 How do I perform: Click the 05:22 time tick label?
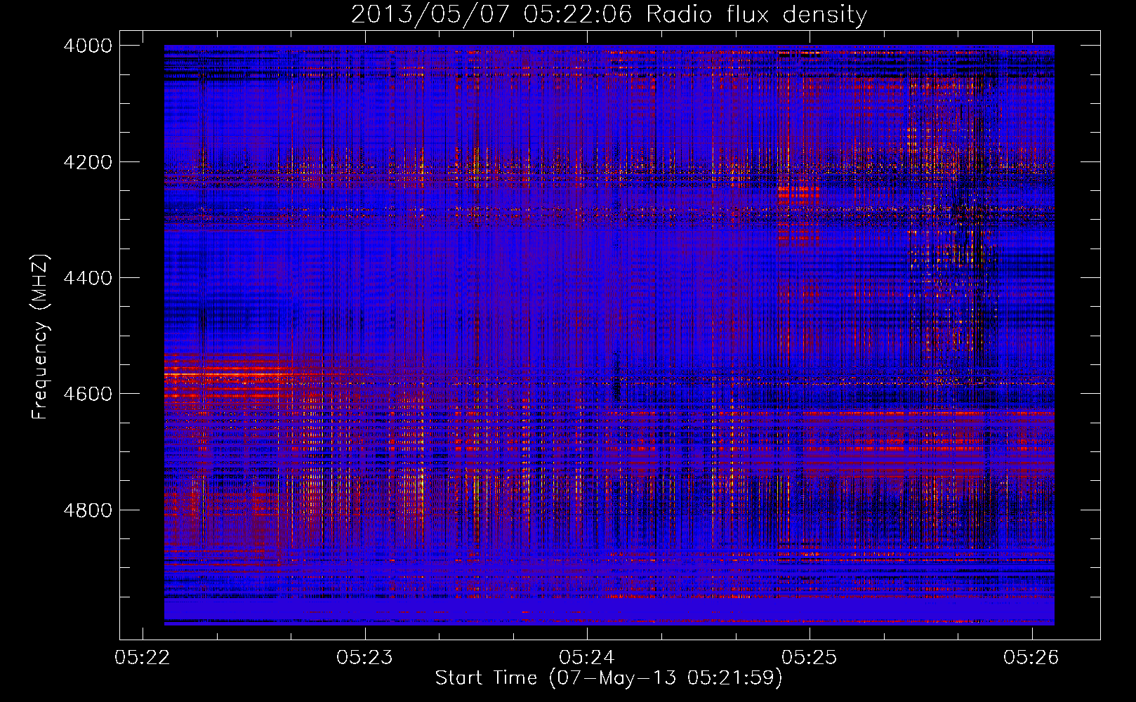(143, 657)
